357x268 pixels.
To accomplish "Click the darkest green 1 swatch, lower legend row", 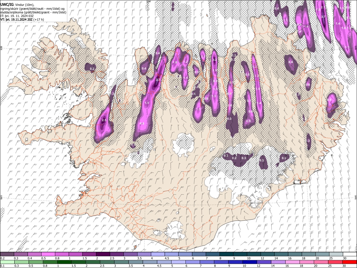I will tap(64, 262).
